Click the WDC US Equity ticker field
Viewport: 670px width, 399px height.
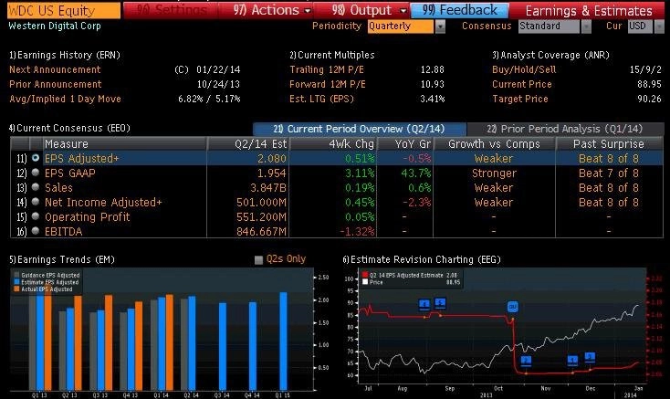click(64, 10)
